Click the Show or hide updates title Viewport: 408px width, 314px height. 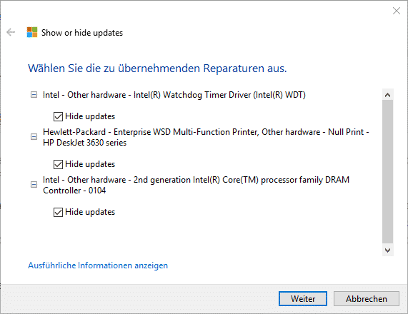pos(82,33)
